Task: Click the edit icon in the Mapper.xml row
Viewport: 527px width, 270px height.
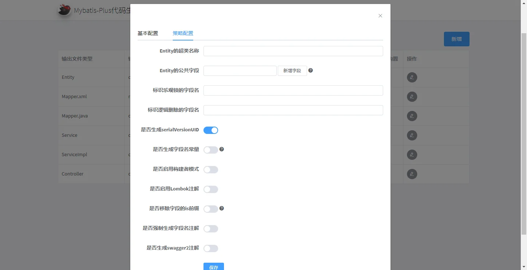Action: (x=412, y=97)
